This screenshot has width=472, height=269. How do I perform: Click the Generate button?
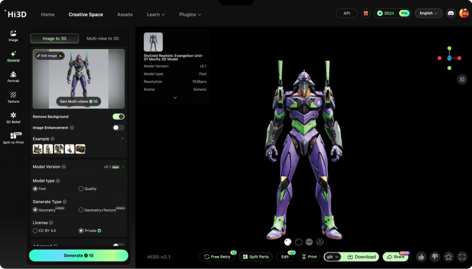click(78, 255)
